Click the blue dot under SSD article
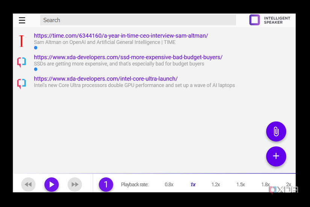Image resolution: width=310 pixels, height=207 pixels. point(36,69)
